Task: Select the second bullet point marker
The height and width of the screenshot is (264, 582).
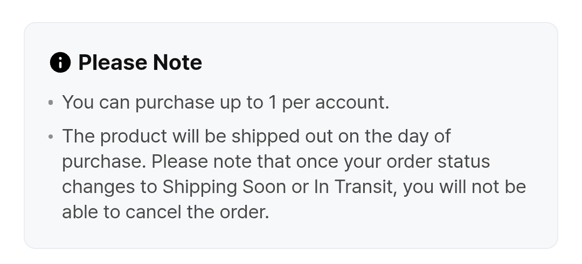Action: (51, 137)
